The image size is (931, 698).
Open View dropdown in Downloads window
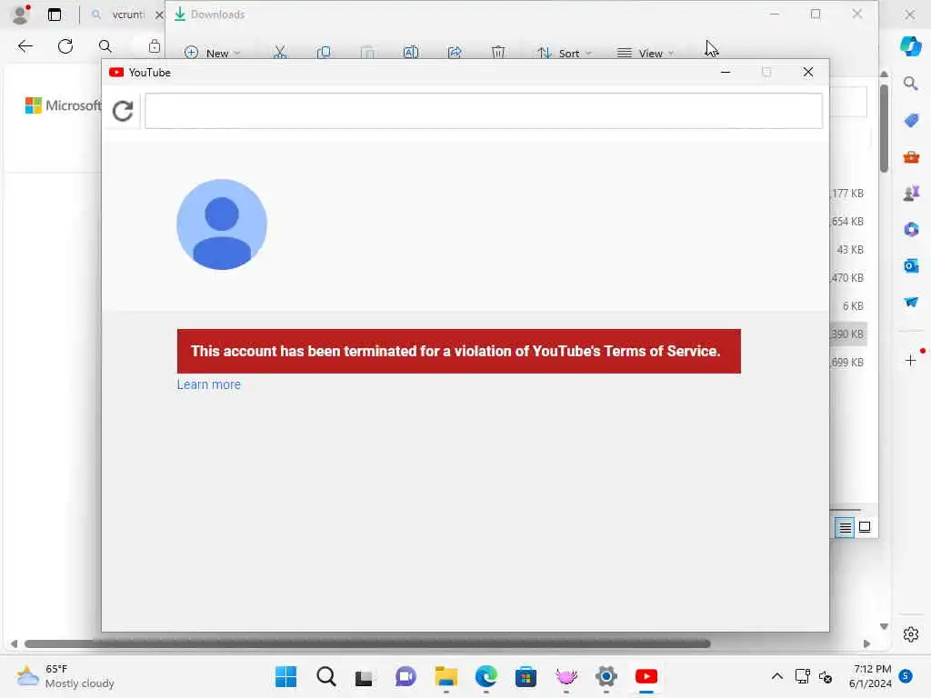pos(646,53)
